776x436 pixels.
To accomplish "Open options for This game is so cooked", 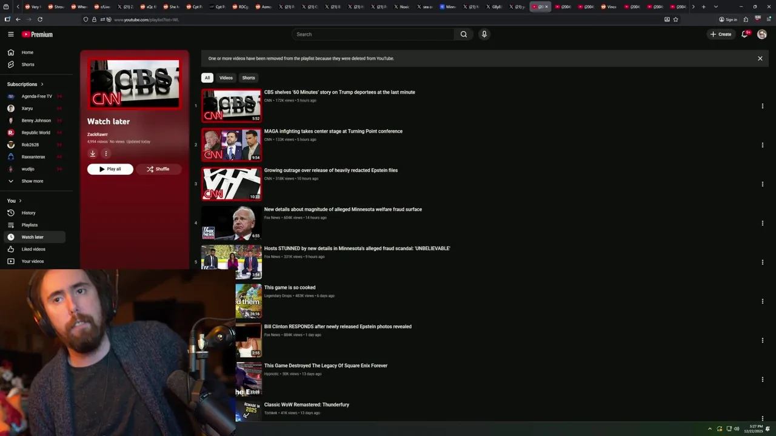I will (x=762, y=302).
